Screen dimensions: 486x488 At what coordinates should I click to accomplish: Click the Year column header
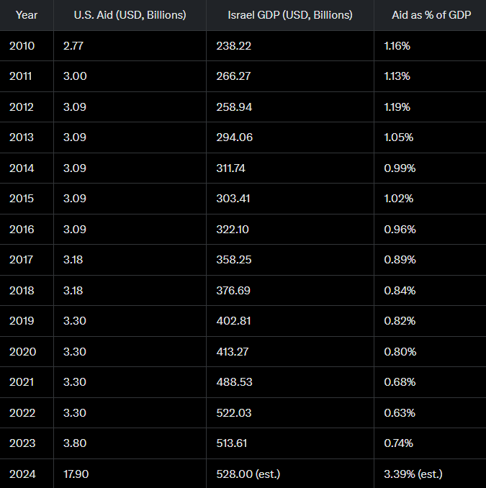(x=27, y=15)
